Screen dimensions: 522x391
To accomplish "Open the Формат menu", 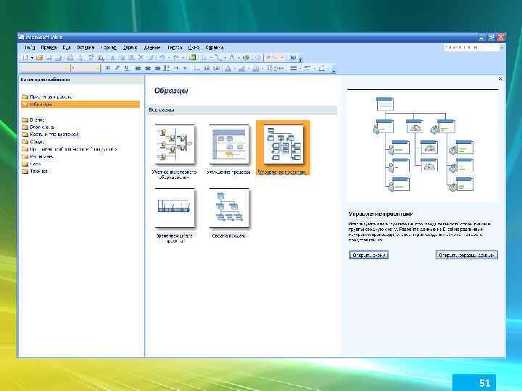I will pos(109,48).
